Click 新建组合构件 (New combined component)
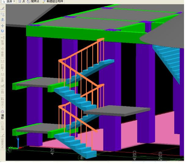The image size is (188, 164). pos(53,1)
